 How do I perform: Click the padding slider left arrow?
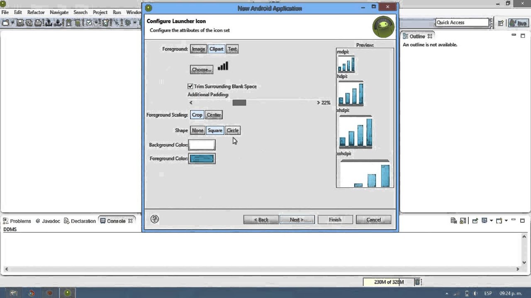191,103
